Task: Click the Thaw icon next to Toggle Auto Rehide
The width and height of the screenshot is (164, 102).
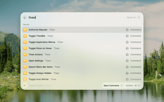Action: click(x=25, y=79)
